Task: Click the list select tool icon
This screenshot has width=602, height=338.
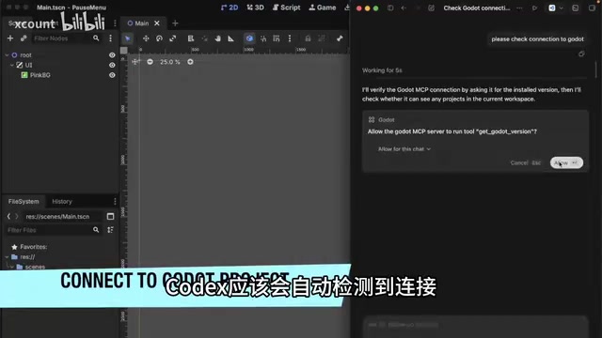Action: [191, 38]
